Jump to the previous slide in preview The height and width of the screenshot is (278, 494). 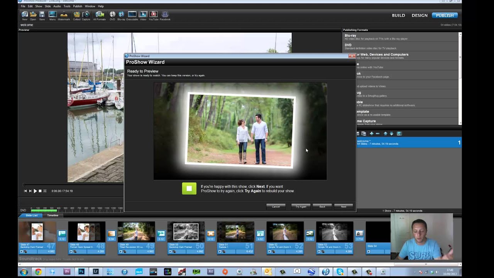pos(25,191)
